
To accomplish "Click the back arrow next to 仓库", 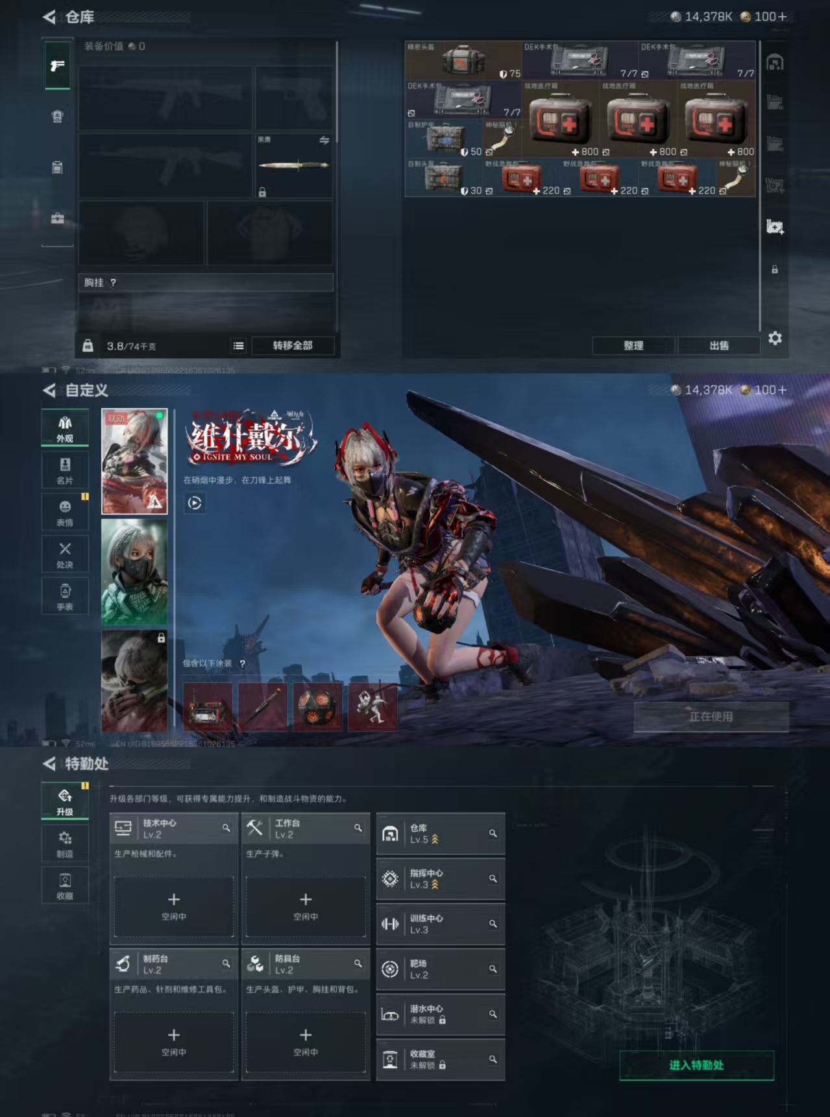I will tap(49, 17).
